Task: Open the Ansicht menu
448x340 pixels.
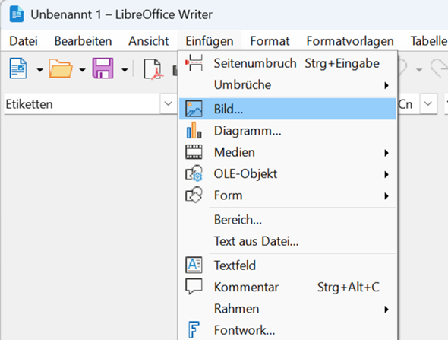Action: pyautogui.click(x=149, y=41)
